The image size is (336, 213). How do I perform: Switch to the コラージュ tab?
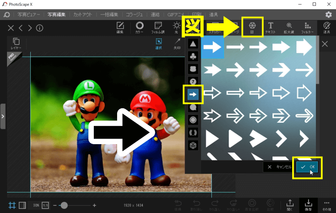tap(134, 14)
